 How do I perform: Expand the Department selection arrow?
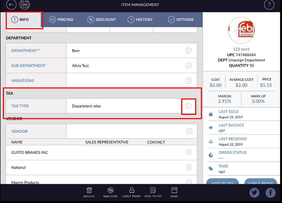pyautogui.click(x=188, y=51)
